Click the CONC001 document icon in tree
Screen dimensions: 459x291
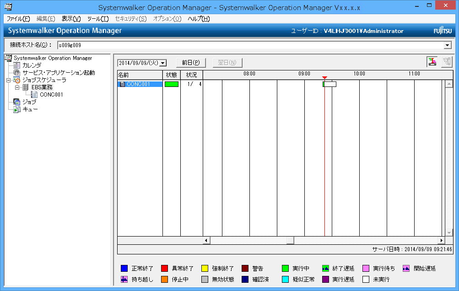pyautogui.click(x=34, y=95)
